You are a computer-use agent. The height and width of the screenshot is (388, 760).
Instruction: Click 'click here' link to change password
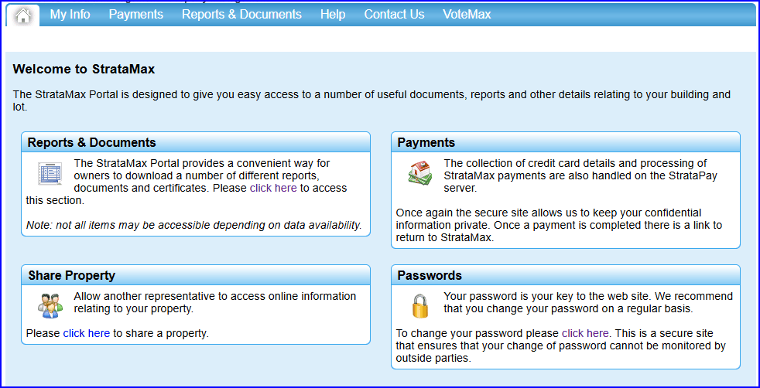(x=585, y=333)
